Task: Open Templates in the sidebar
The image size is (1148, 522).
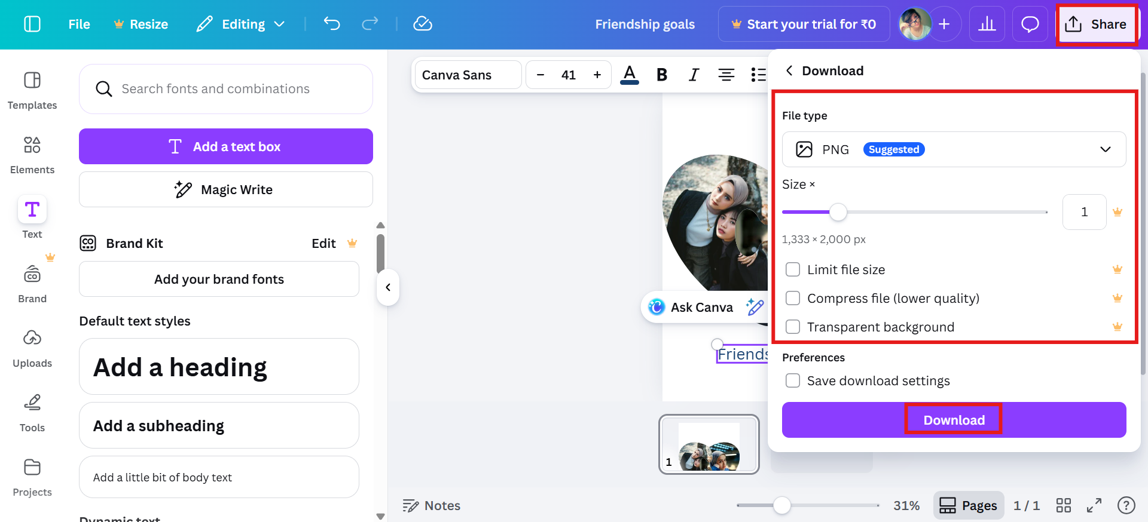Action: click(x=32, y=90)
